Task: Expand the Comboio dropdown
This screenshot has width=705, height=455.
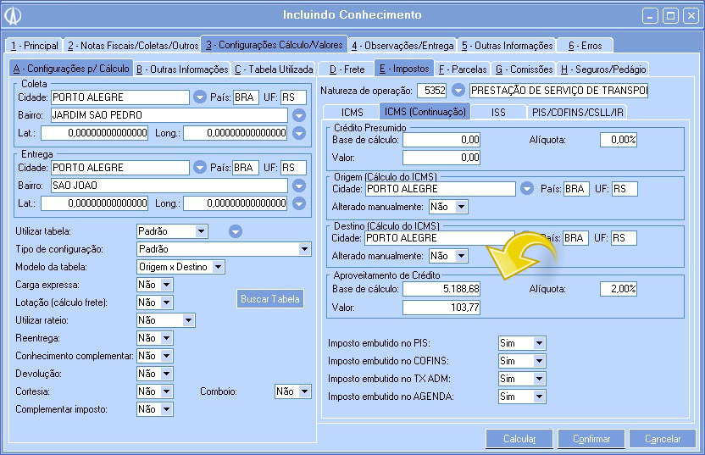Action: (304, 391)
